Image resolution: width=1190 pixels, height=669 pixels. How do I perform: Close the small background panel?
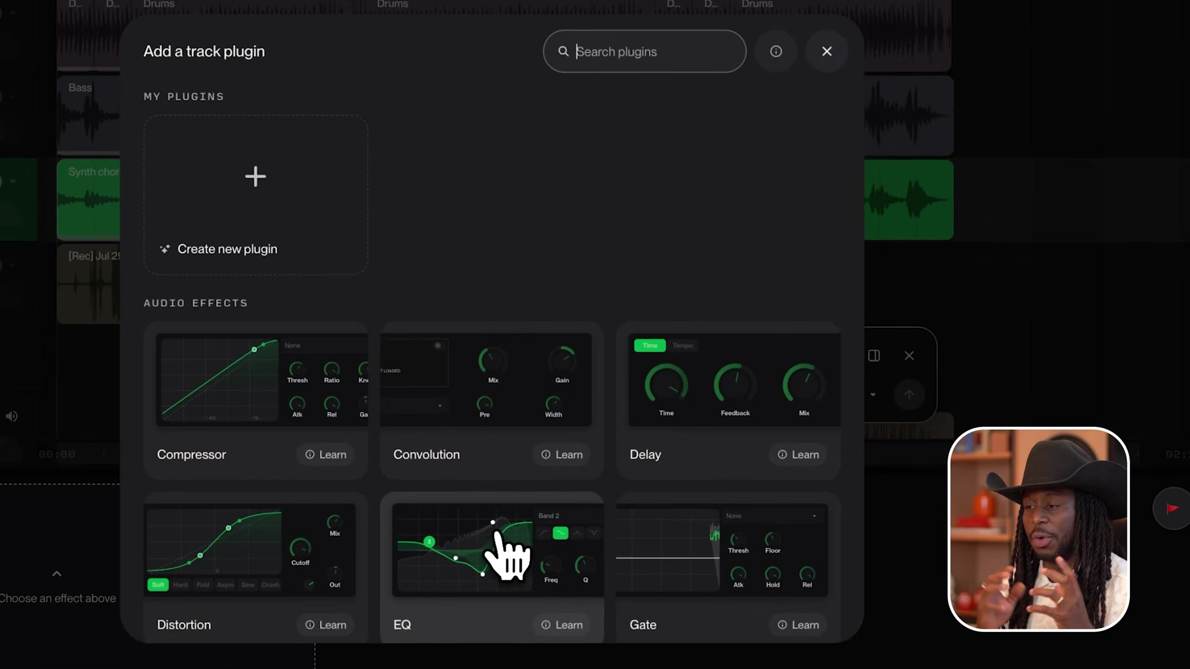(909, 356)
